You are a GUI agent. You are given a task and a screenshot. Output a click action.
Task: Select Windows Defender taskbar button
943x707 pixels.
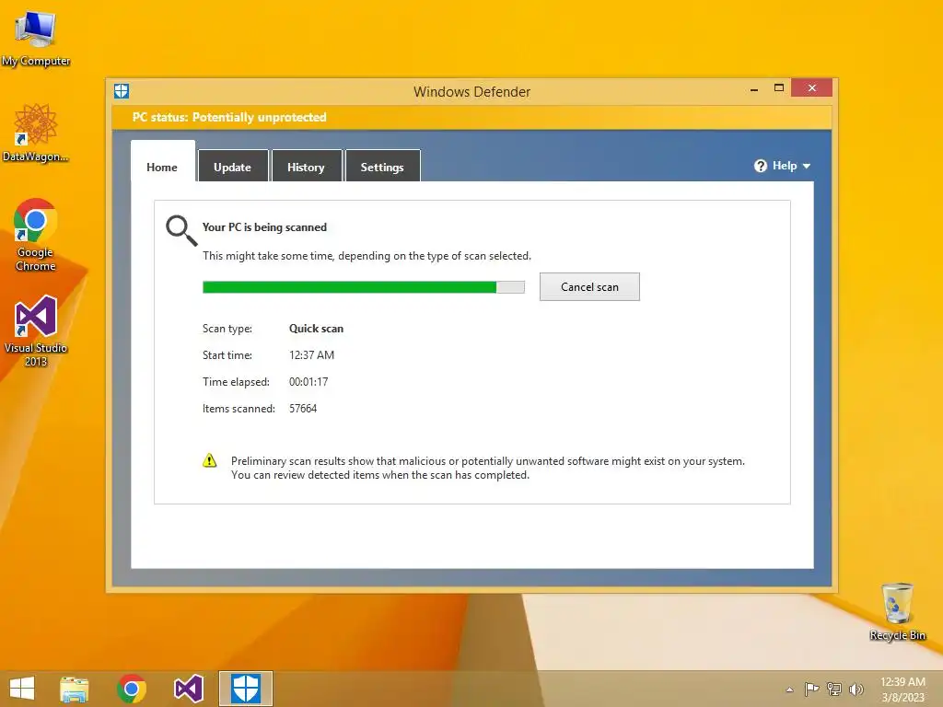tap(245, 689)
